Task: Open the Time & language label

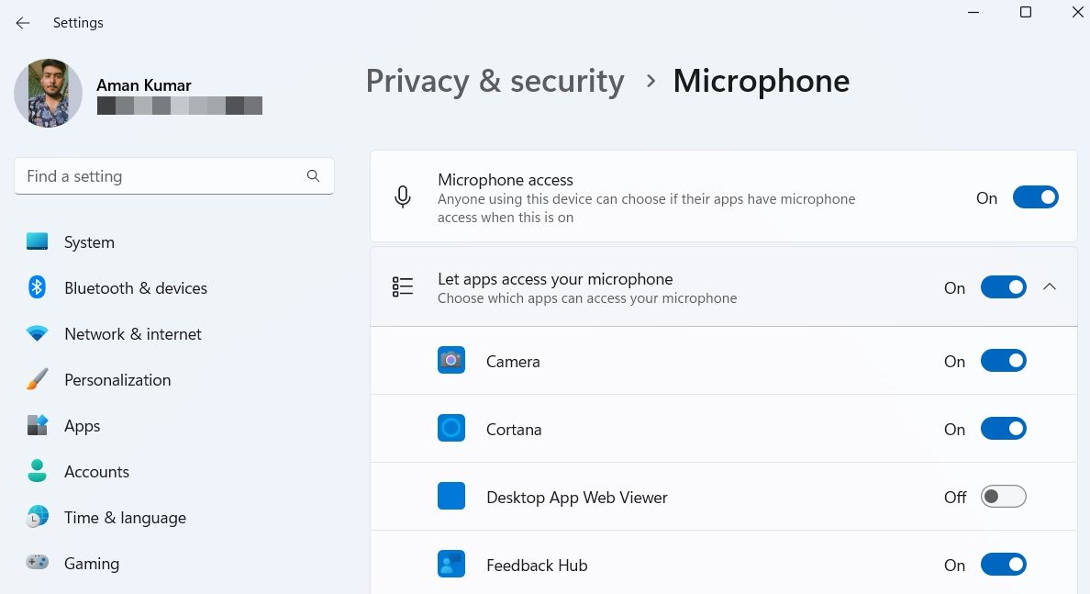Action: (x=125, y=518)
